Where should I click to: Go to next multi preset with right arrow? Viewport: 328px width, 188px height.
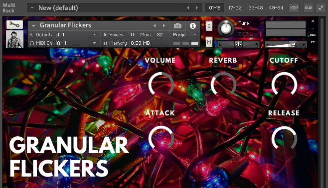(x=197, y=8)
